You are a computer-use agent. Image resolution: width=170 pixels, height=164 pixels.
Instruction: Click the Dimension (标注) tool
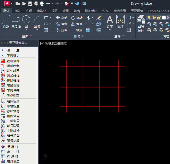coord(120,22)
